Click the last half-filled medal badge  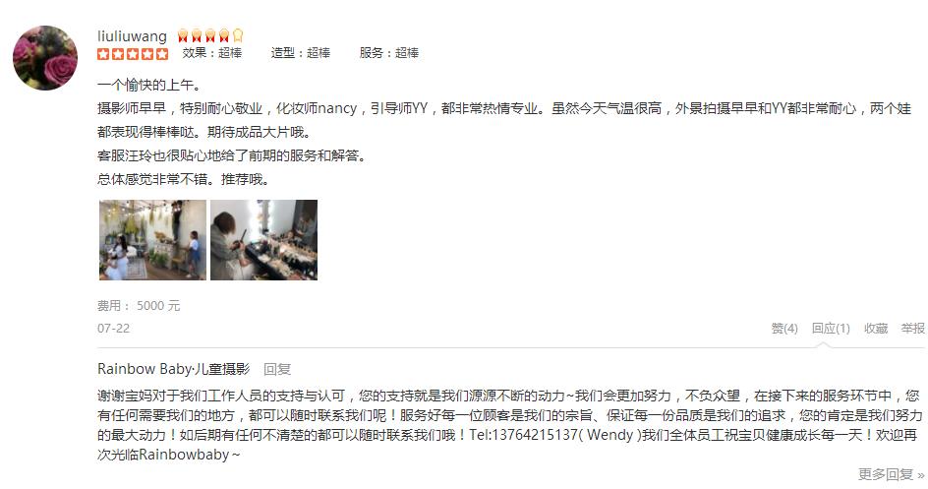pyautogui.click(x=237, y=35)
